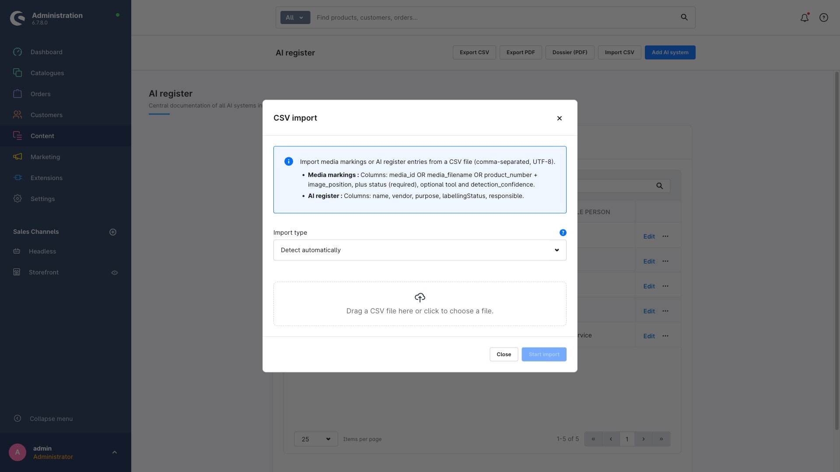This screenshot has height=472, width=840.
Task: Click Edit in the second table row
Action: point(649,261)
